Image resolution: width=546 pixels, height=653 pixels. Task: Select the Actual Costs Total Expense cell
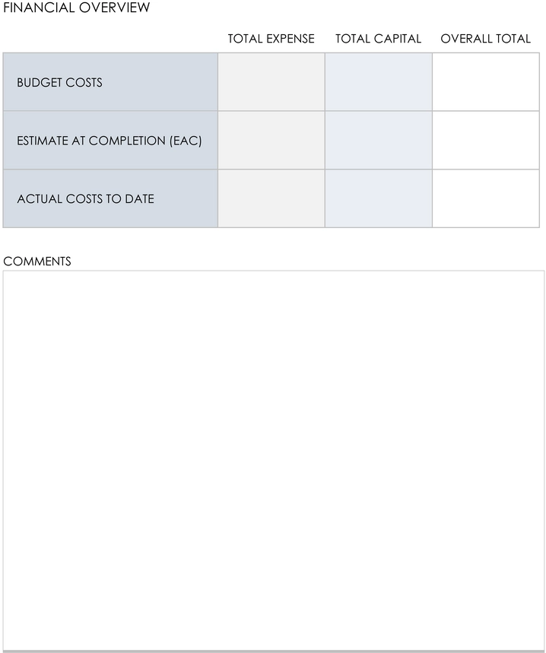[x=271, y=198]
